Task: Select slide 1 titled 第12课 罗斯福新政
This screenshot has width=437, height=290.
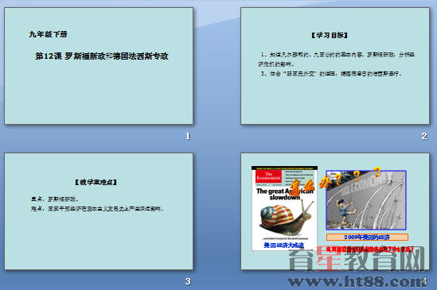Action: 99,66
